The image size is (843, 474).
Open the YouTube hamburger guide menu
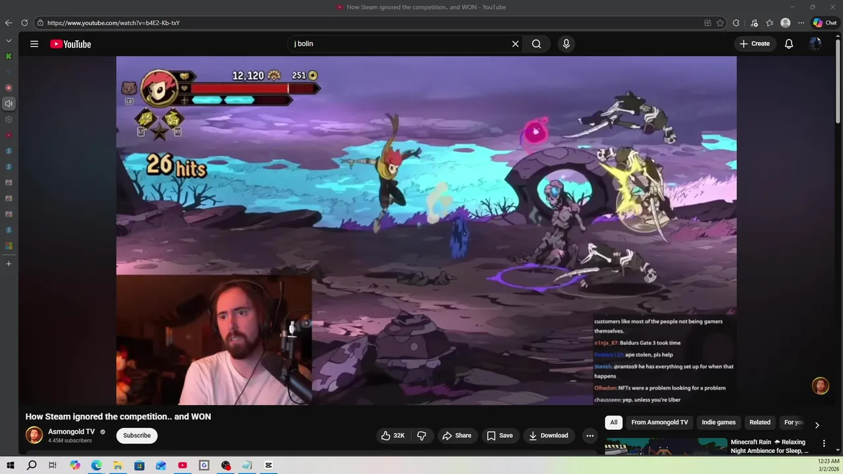coord(34,44)
